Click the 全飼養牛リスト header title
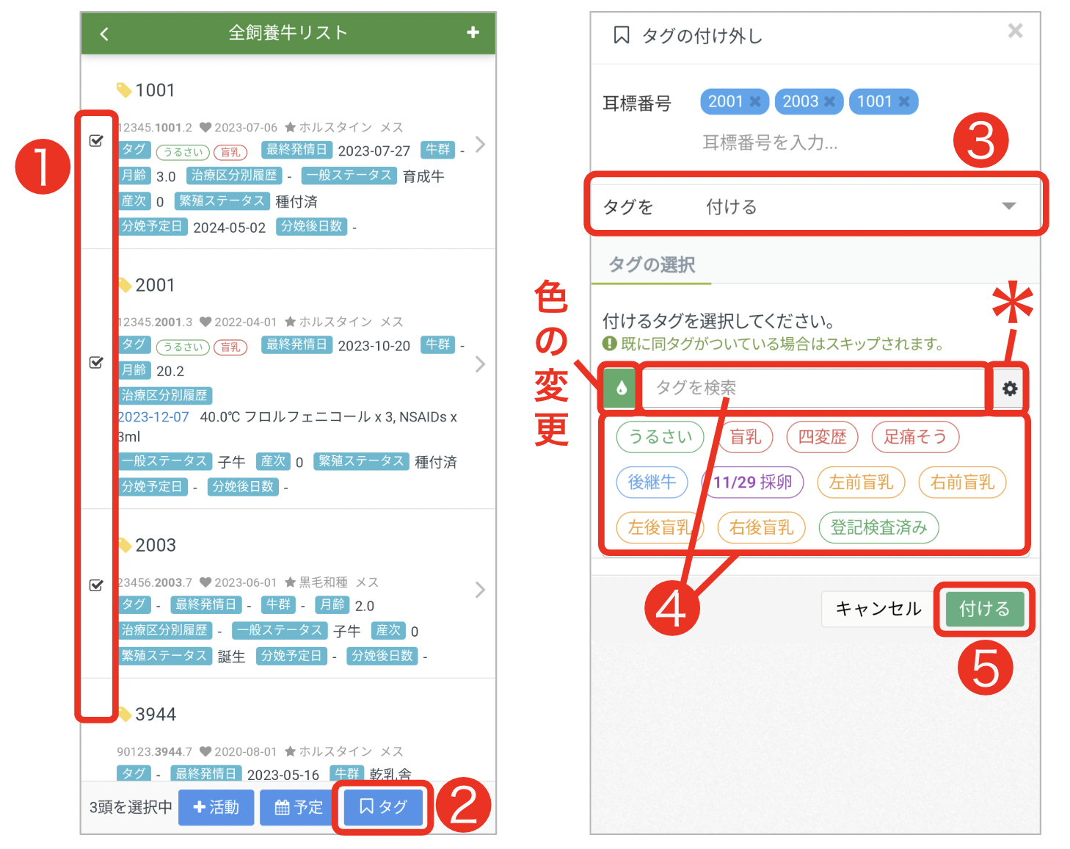Viewport: 1070px width, 849px height. click(x=288, y=32)
